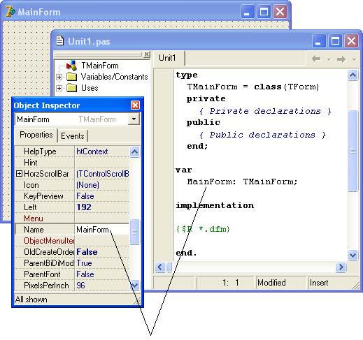363x340 pixels.
Task: Click code editor horizontal scroll left arrow
Action: (160, 267)
